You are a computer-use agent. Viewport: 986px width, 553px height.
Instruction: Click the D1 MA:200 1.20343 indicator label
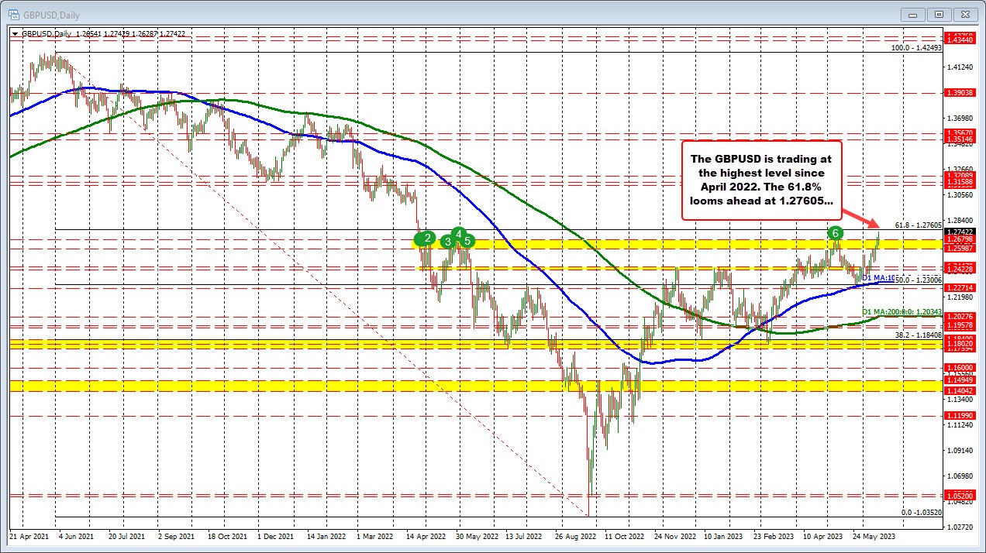point(902,311)
